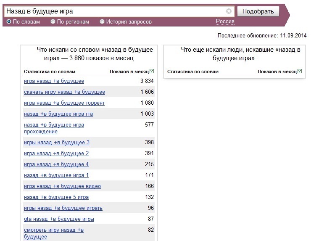The height and width of the screenshot is (241, 311).
Task: Click the value 1 003 in the table
Action: pyautogui.click(x=147, y=114)
